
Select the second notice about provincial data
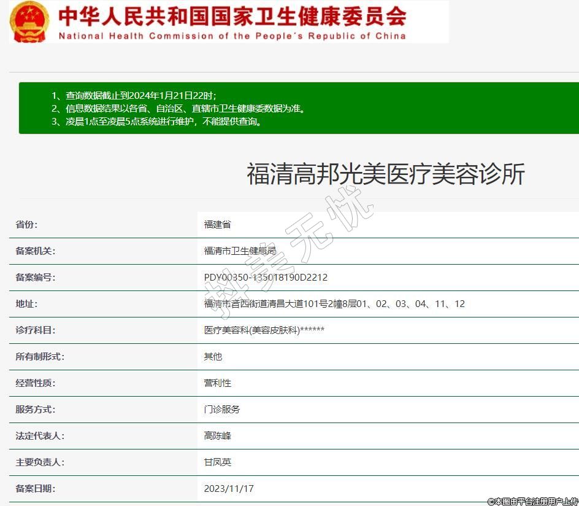point(178,108)
